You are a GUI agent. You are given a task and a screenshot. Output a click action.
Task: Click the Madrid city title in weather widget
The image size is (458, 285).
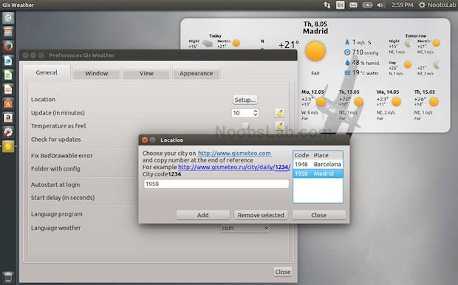point(315,31)
